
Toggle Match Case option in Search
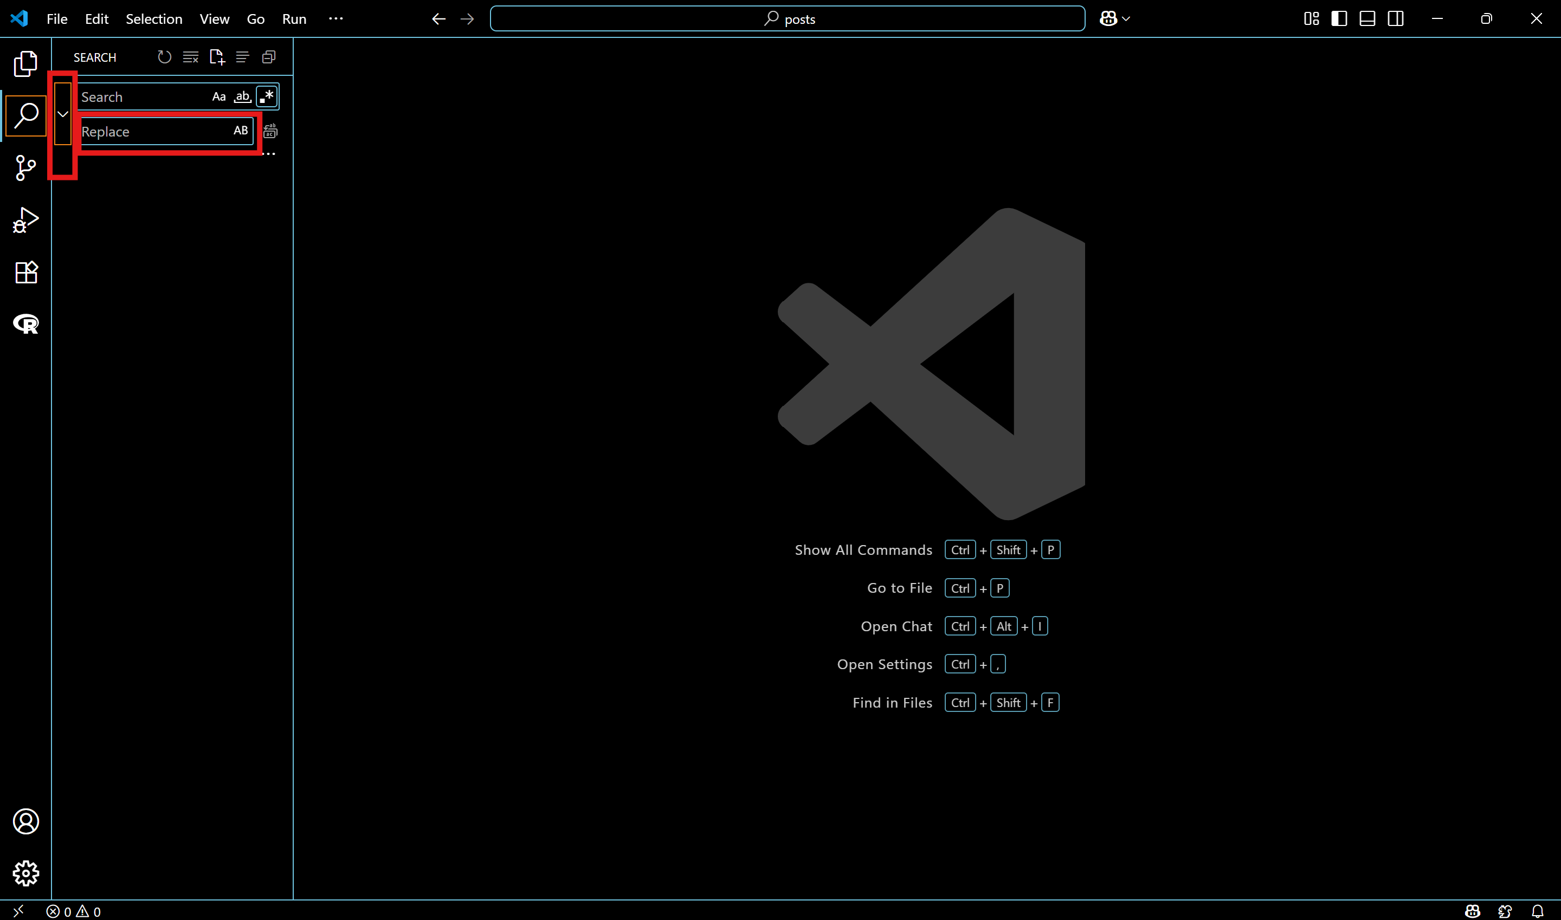219,96
